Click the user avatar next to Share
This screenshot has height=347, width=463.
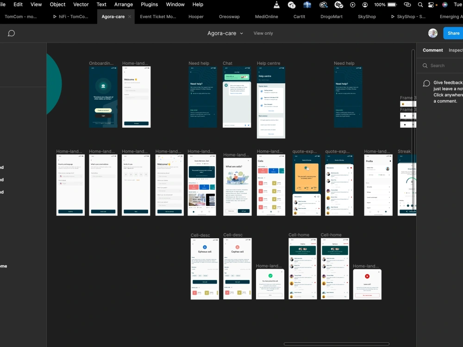[433, 33]
